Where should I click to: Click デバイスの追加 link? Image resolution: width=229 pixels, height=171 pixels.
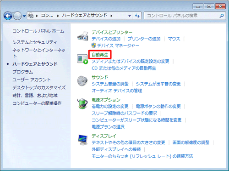click(x=106, y=39)
